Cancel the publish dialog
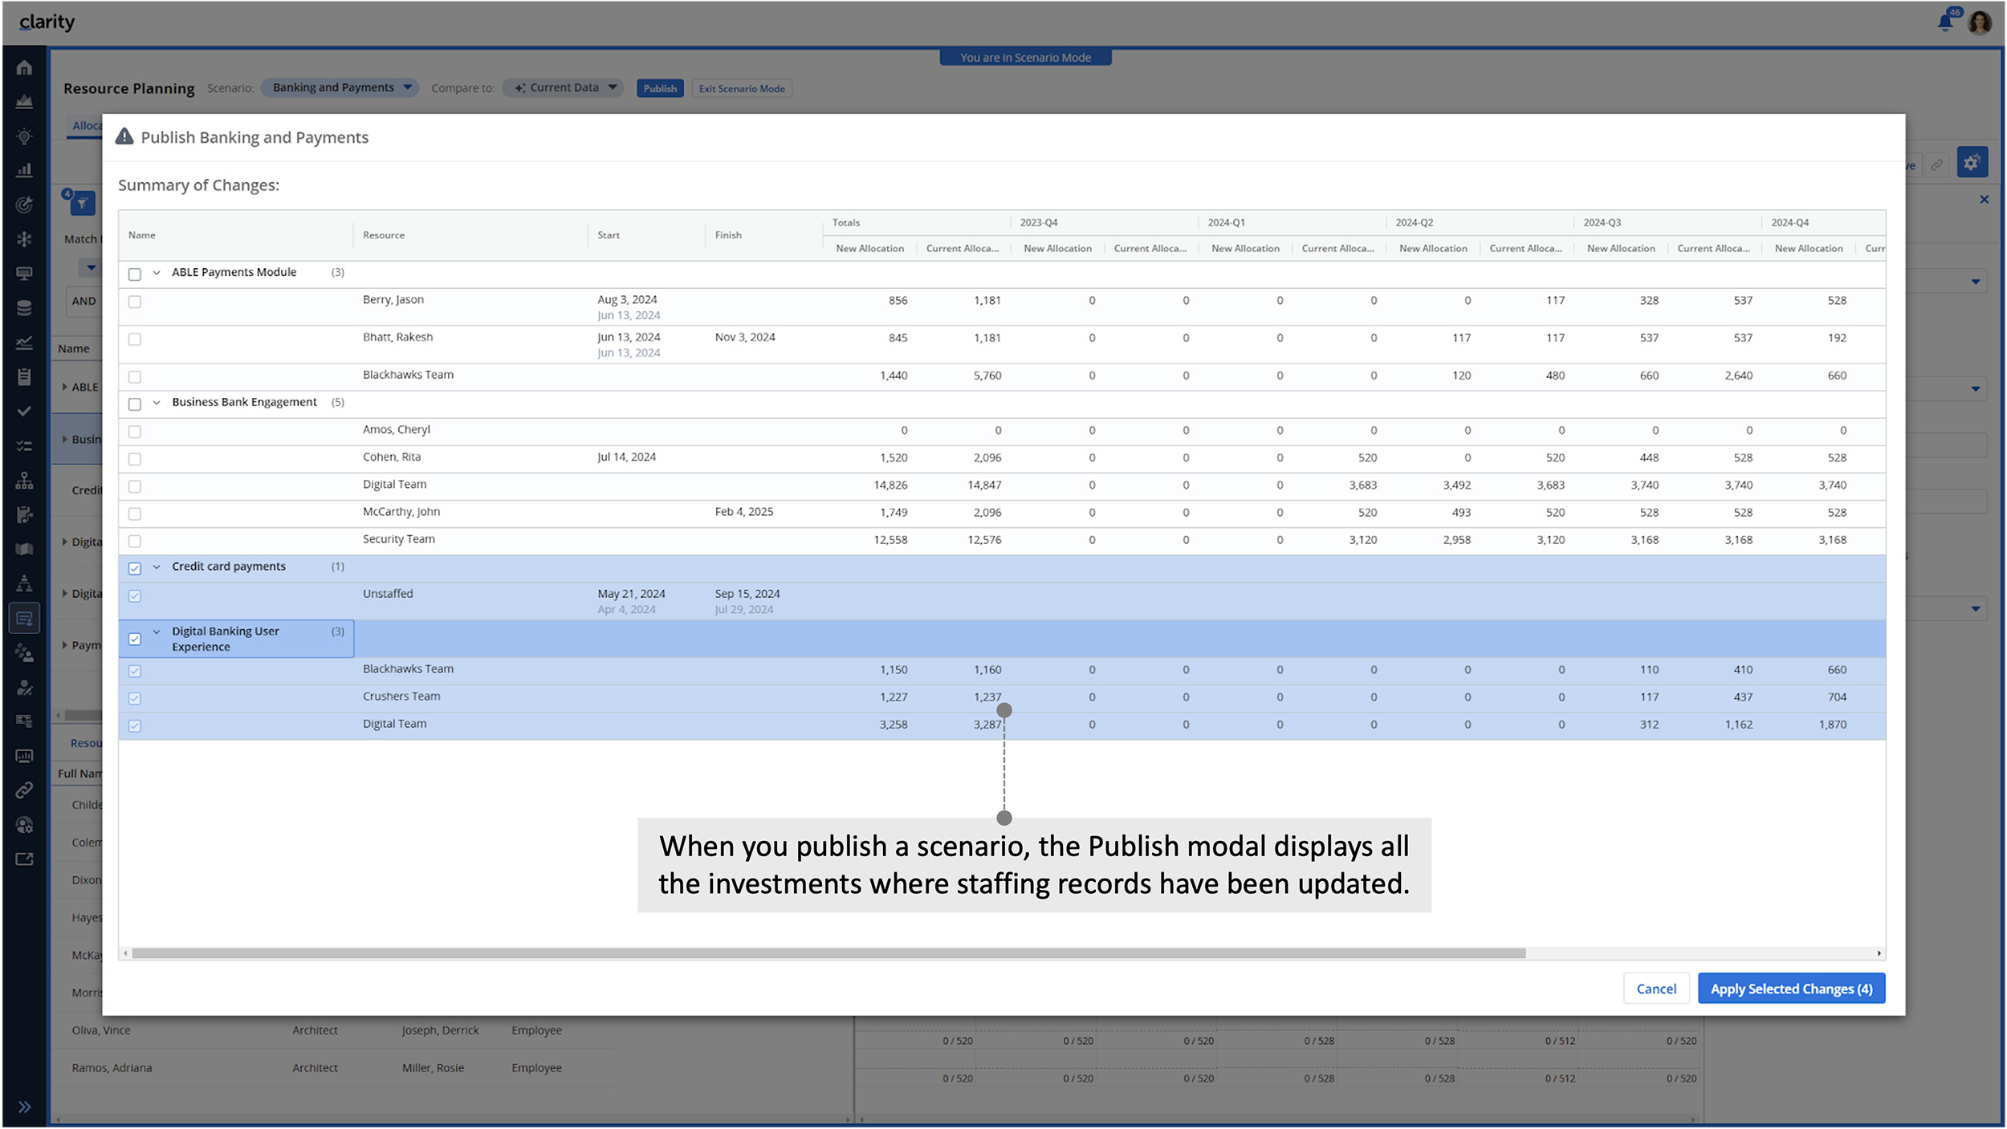The image size is (2007, 1129). (x=1656, y=989)
